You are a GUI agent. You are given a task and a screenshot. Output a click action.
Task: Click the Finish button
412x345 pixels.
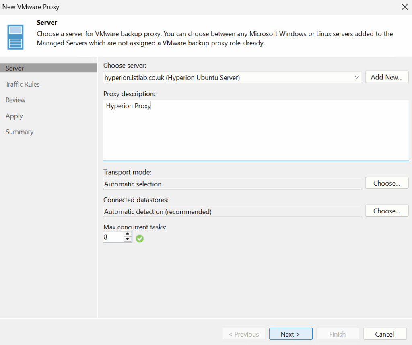[x=338, y=334]
